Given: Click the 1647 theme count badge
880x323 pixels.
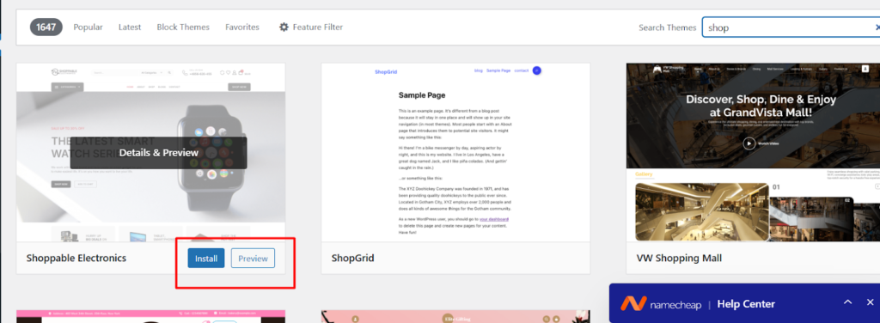Looking at the screenshot, I should click(46, 27).
